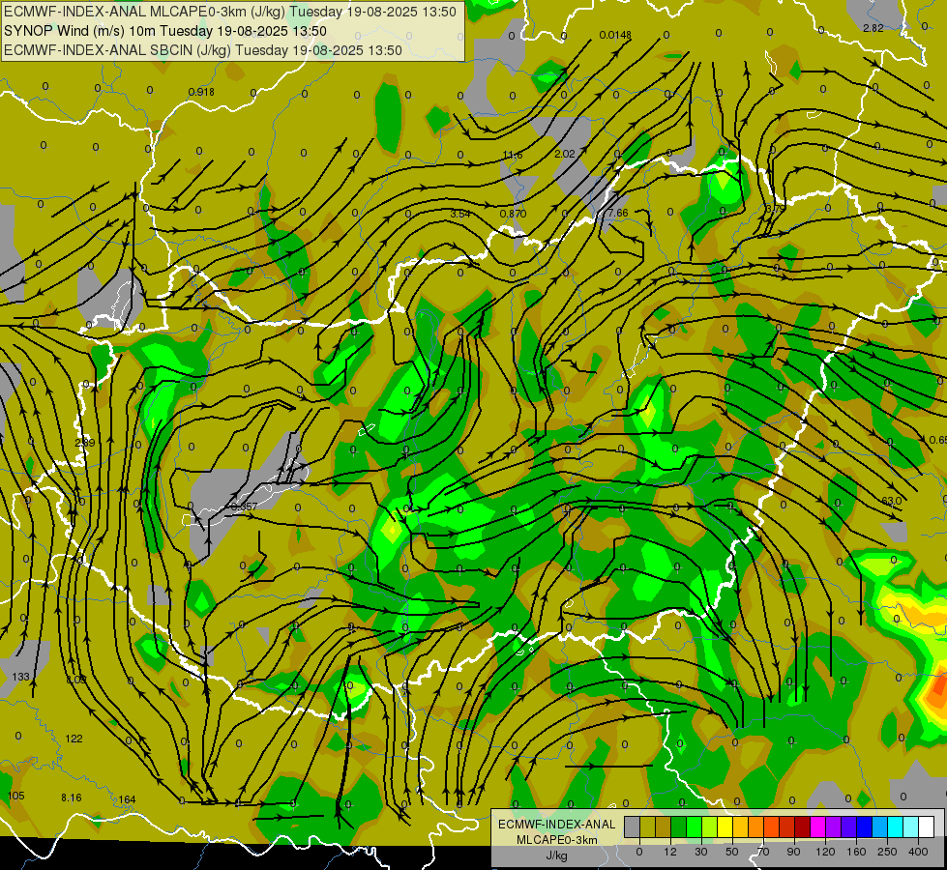The height and width of the screenshot is (870, 947).
Task: Click the map value 105
Action: coord(15,796)
